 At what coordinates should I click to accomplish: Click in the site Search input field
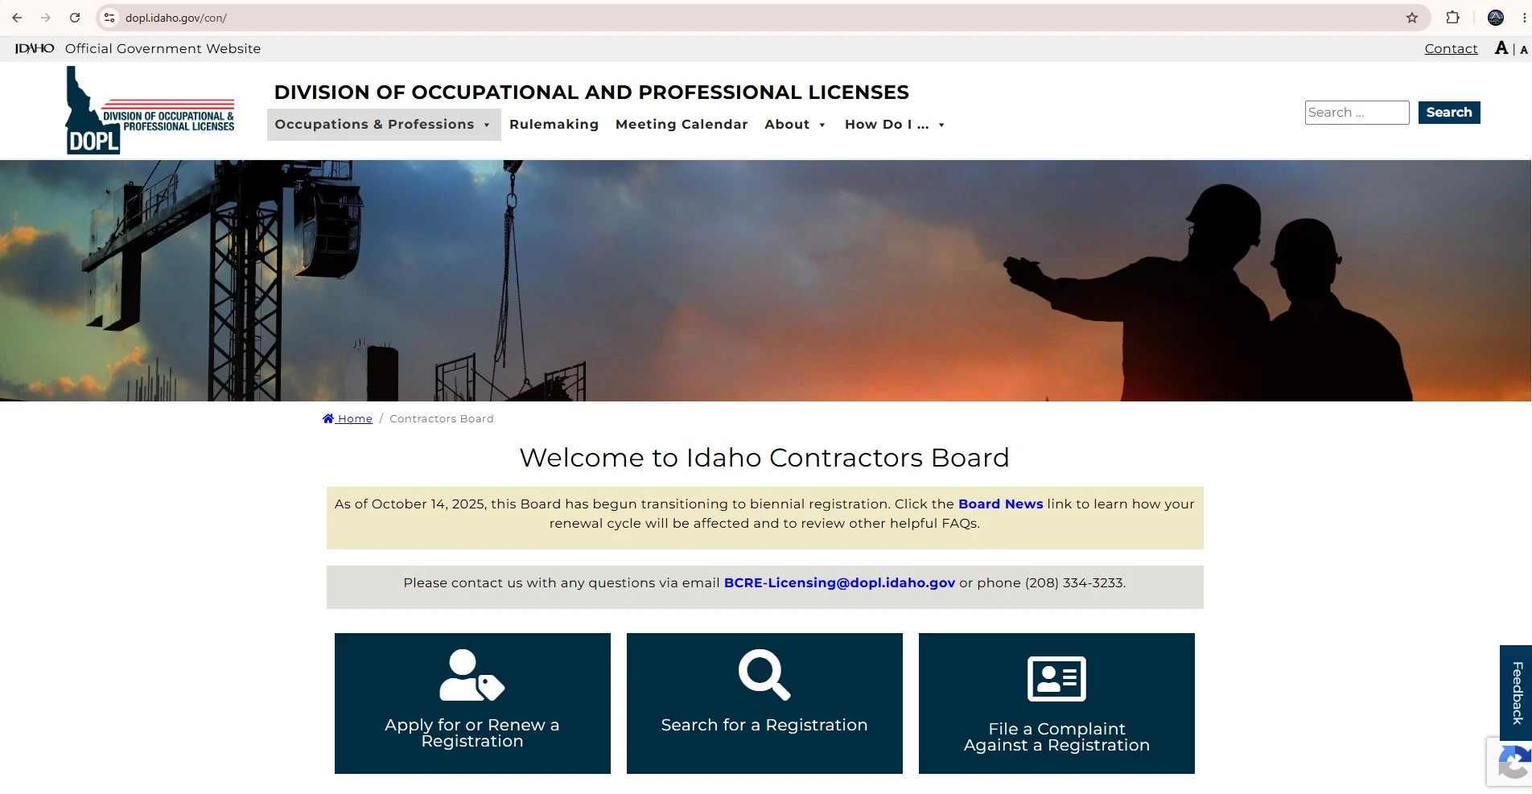(1357, 113)
